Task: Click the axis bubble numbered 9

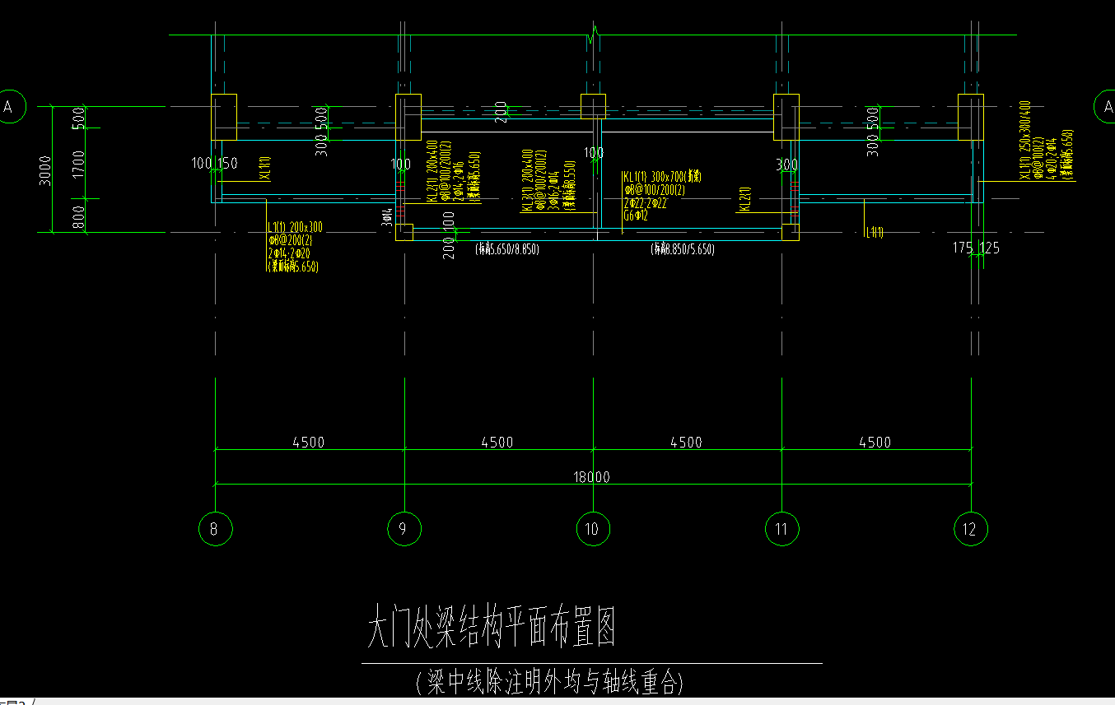Action: point(404,529)
